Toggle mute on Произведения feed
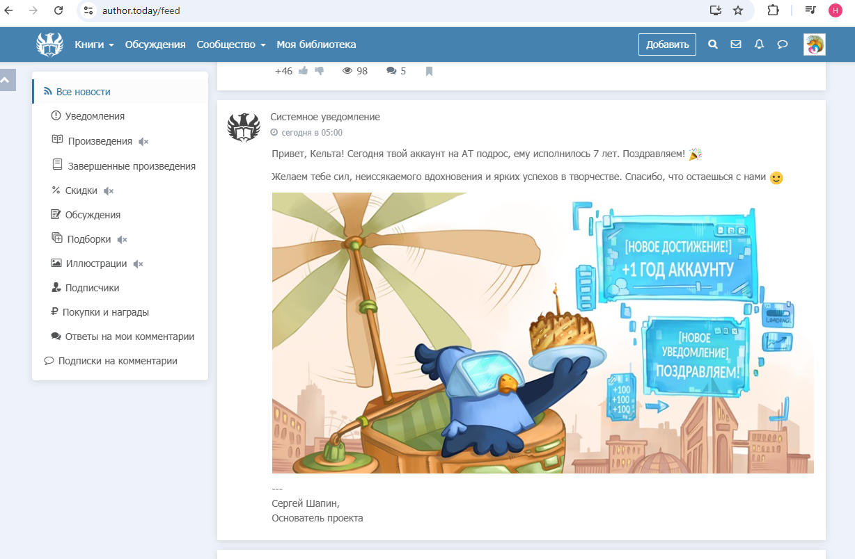This screenshot has width=855, height=559. (143, 142)
